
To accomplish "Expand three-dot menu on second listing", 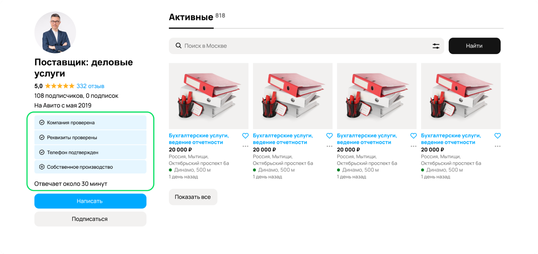I will coord(329,146).
